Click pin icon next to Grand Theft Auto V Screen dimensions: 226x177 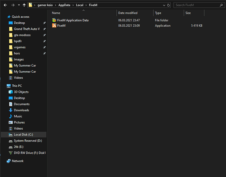pos(44,29)
